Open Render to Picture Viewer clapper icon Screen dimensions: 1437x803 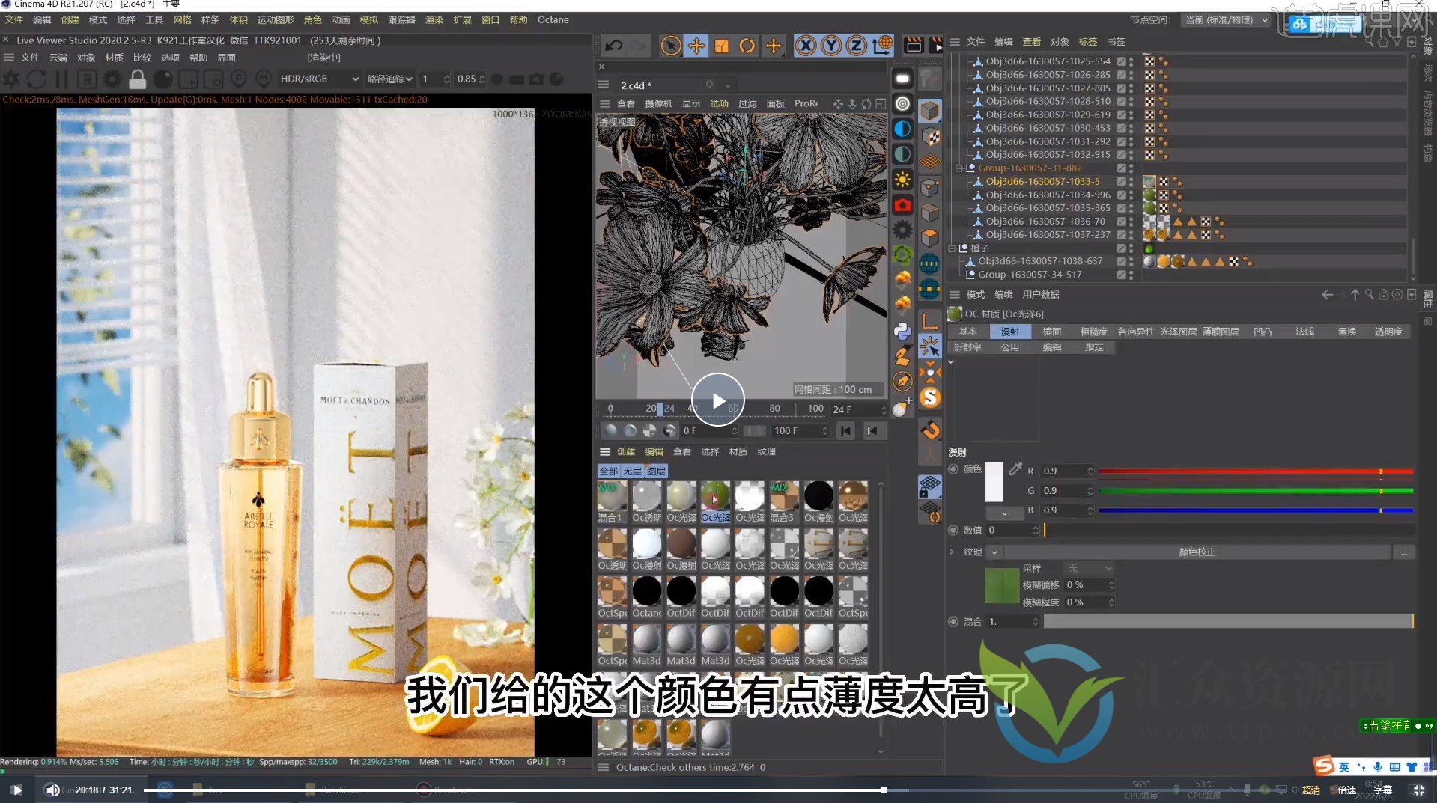937,45
